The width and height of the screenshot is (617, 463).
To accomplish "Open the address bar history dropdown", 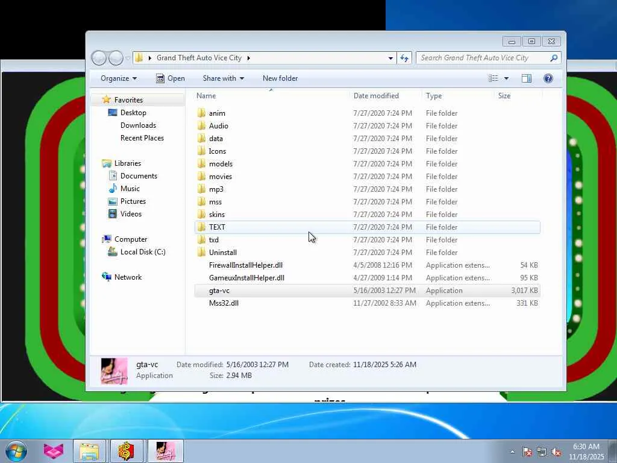I will [390, 58].
